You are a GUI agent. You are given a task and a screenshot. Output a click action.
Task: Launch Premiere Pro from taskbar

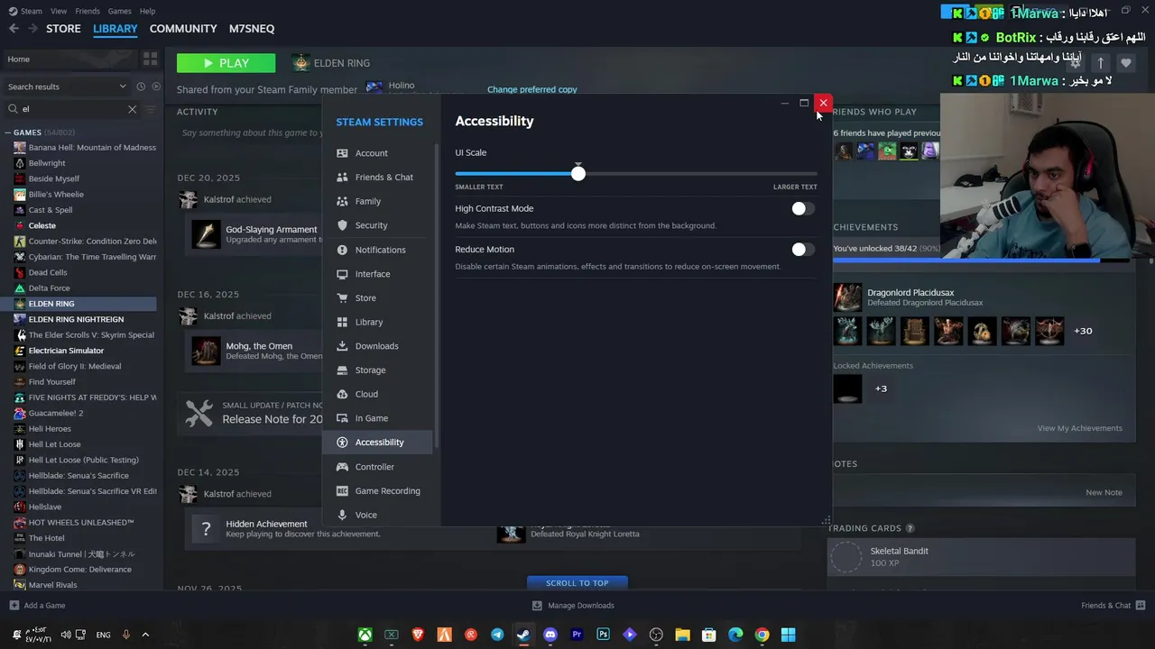(577, 635)
